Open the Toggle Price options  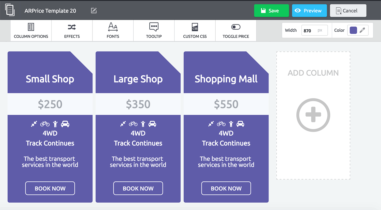pos(236,31)
